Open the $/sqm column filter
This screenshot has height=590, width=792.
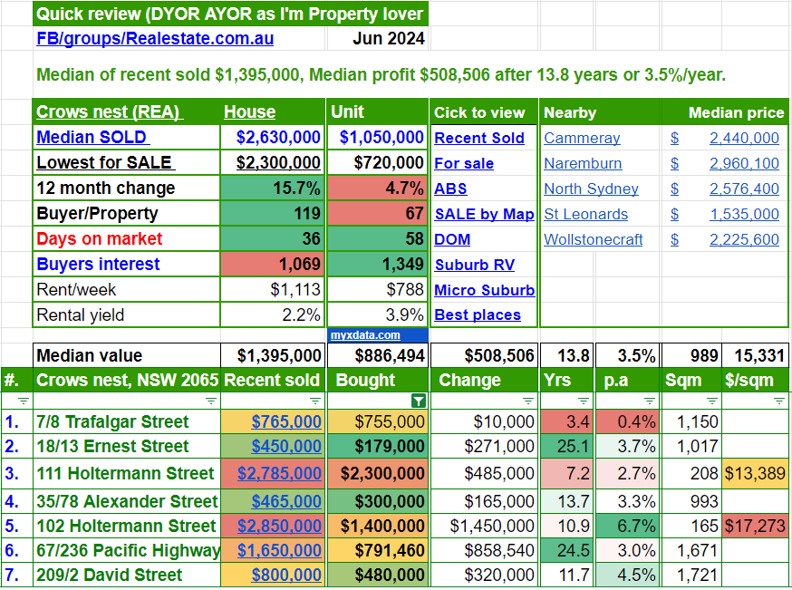[x=778, y=401]
